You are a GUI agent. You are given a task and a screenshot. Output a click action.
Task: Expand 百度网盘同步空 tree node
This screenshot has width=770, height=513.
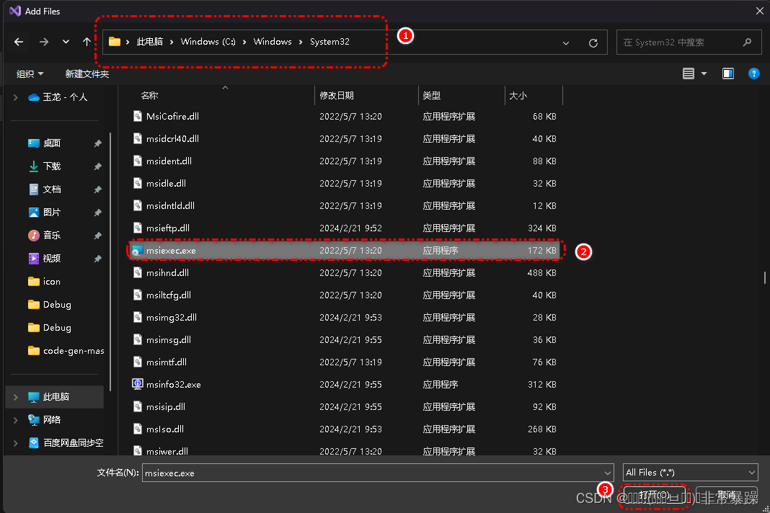pyautogui.click(x=16, y=443)
